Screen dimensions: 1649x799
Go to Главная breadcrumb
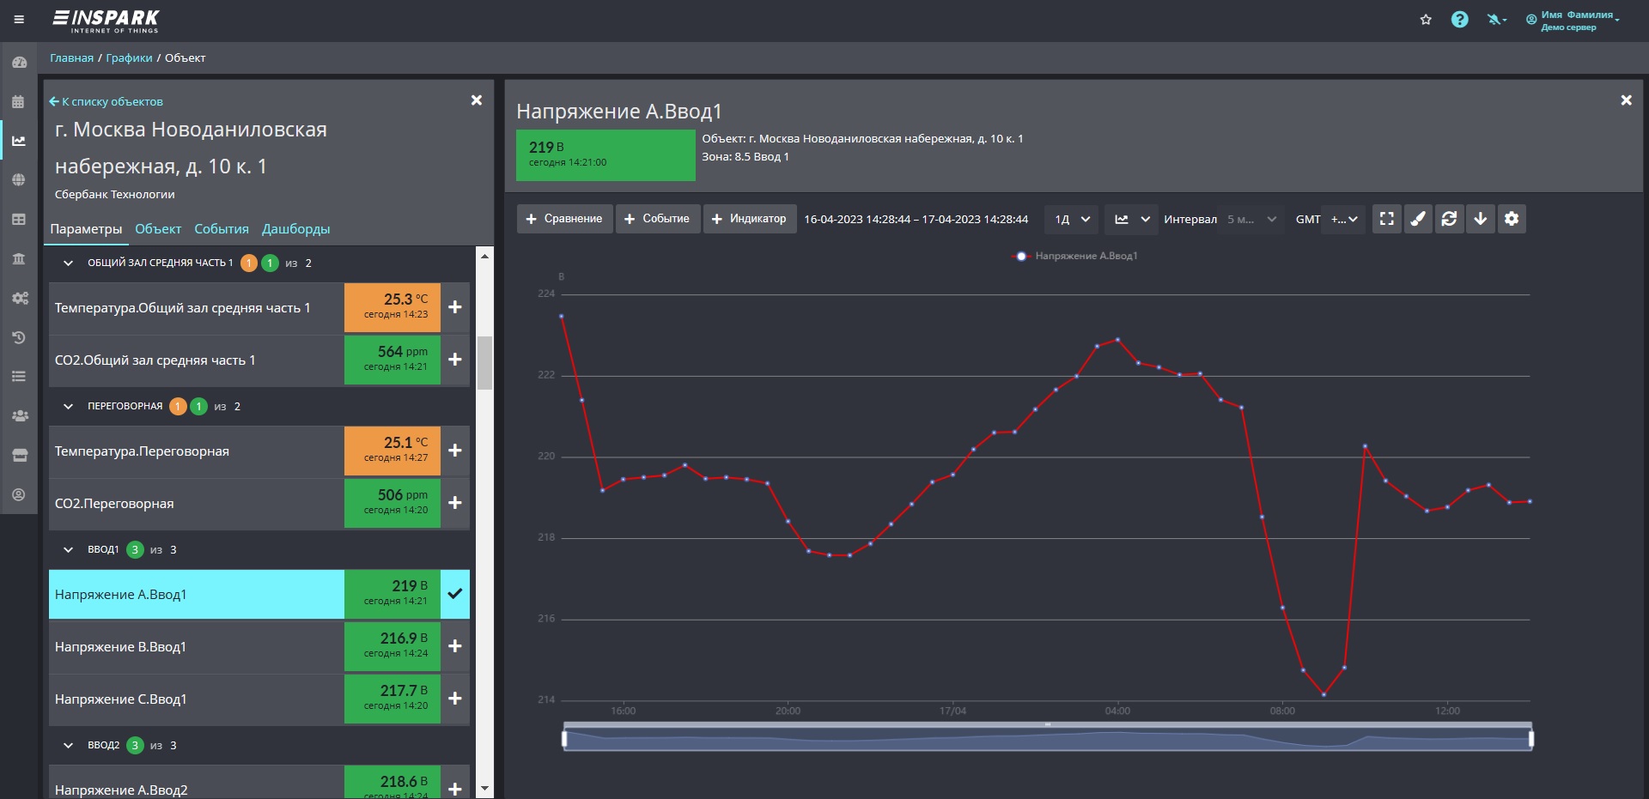[x=71, y=58]
